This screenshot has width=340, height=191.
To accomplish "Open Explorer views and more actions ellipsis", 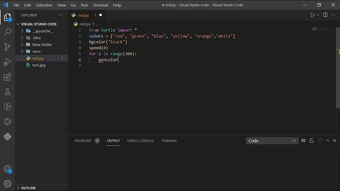I will [61, 15].
